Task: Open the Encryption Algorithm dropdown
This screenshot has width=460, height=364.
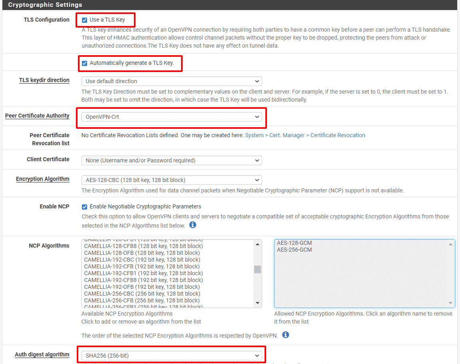Action: click(x=171, y=180)
